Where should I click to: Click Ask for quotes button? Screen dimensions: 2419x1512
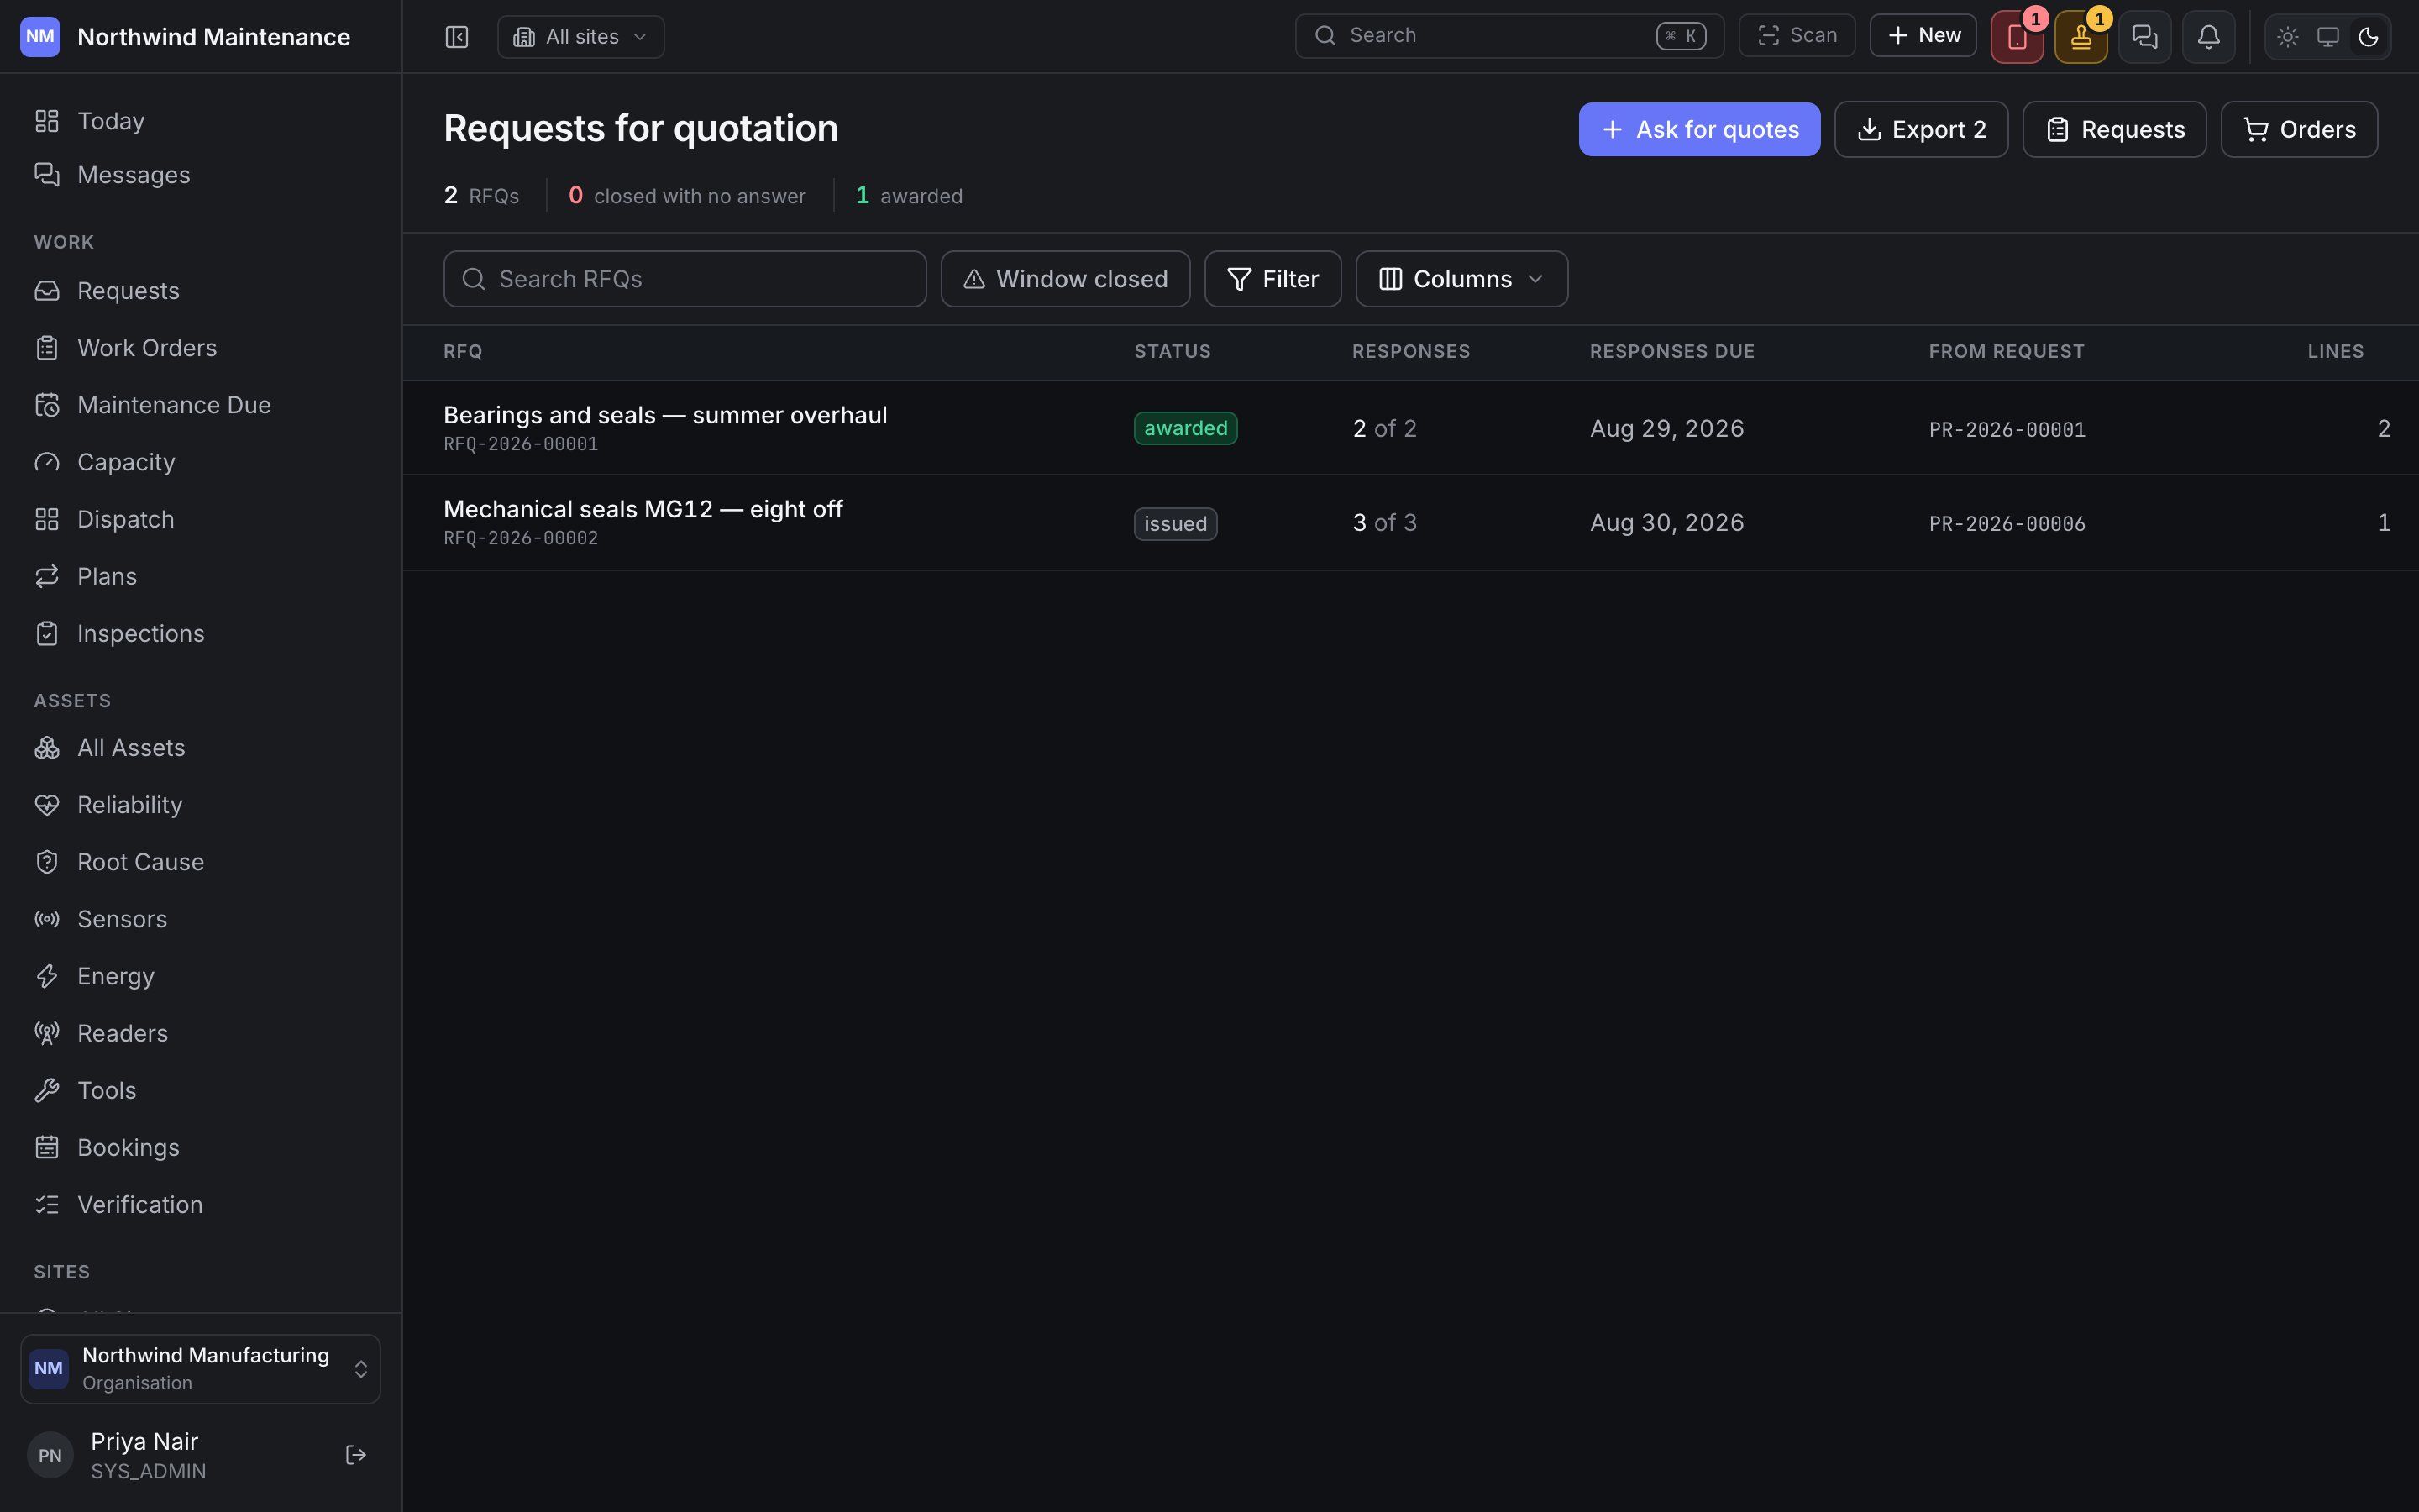1699,130
